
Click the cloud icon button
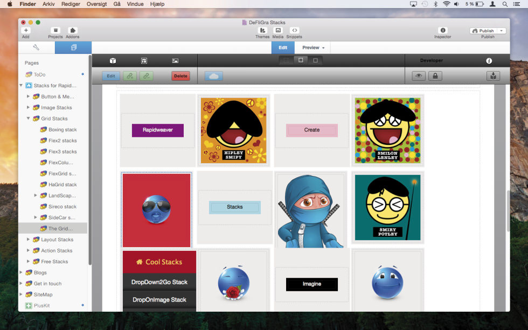pos(214,76)
